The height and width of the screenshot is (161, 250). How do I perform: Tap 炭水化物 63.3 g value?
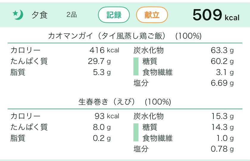tap(222, 50)
